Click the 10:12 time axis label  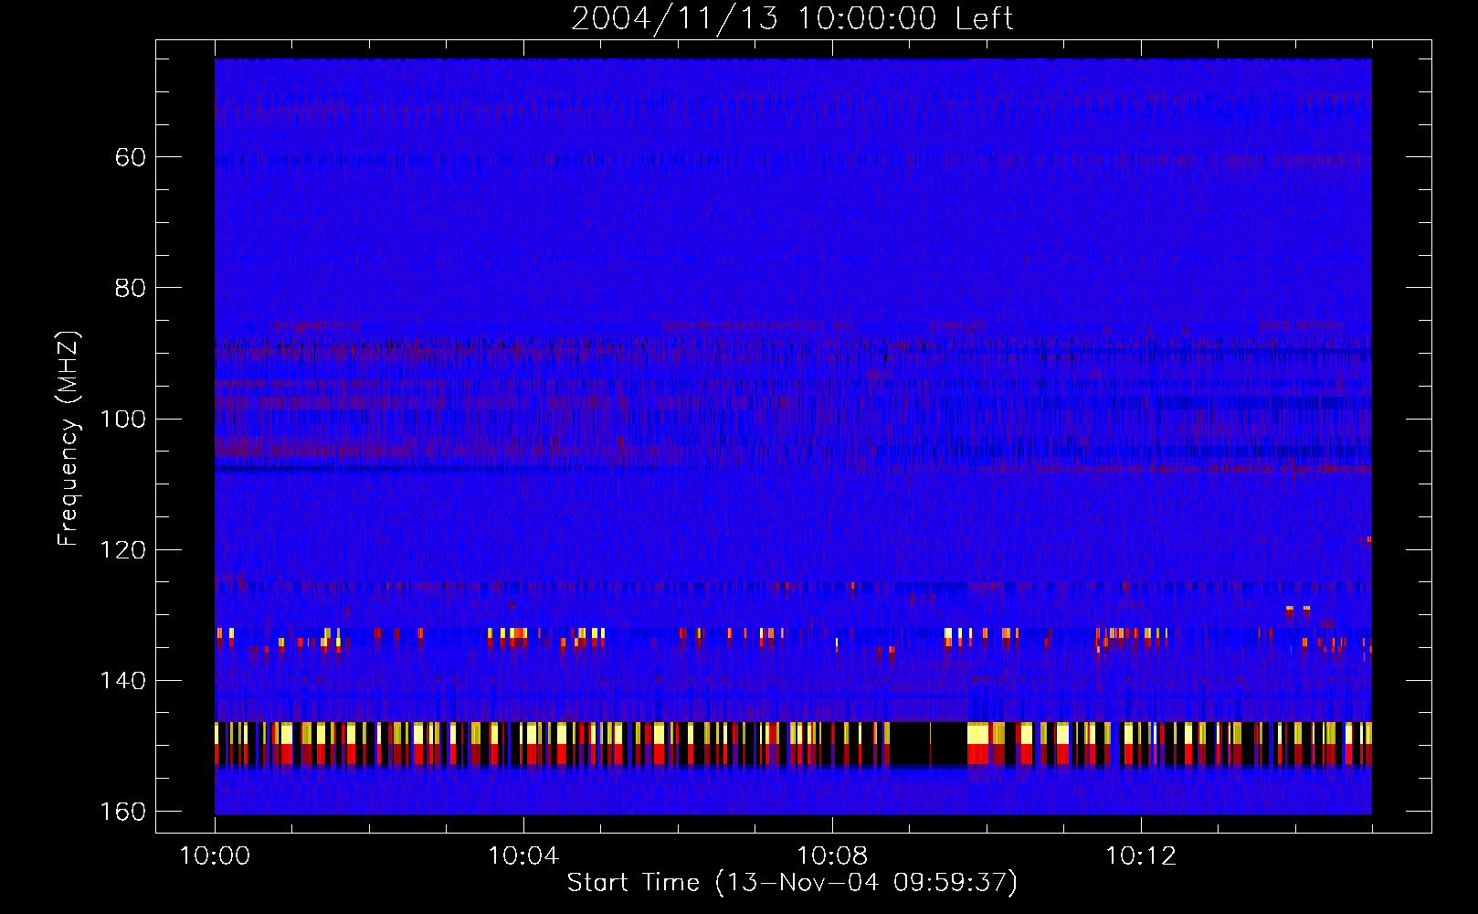1141,856
